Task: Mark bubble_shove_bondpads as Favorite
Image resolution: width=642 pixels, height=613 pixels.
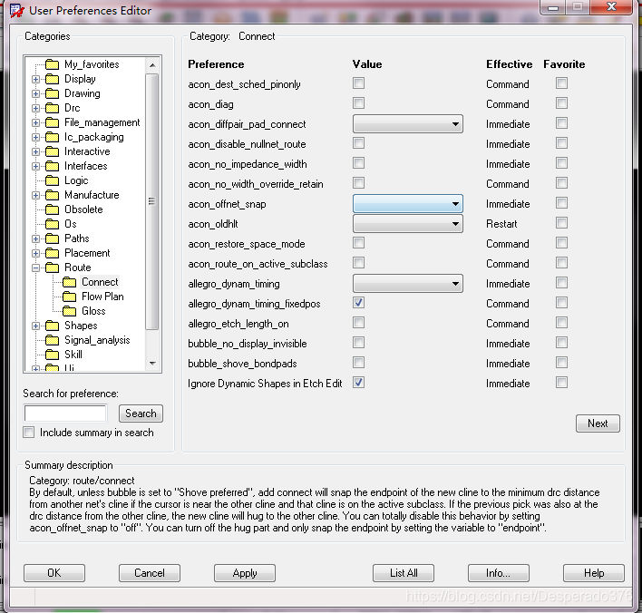Action: coord(562,363)
